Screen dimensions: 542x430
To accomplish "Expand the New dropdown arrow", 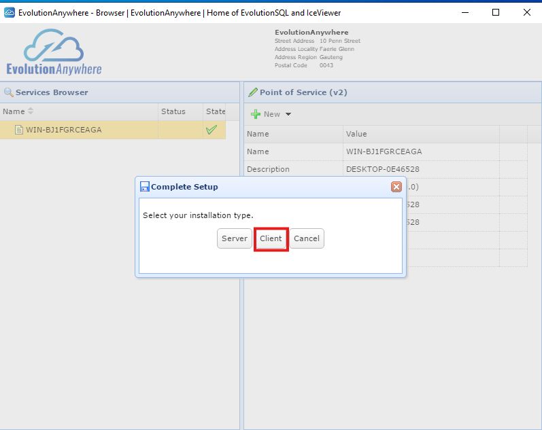I will coord(288,114).
